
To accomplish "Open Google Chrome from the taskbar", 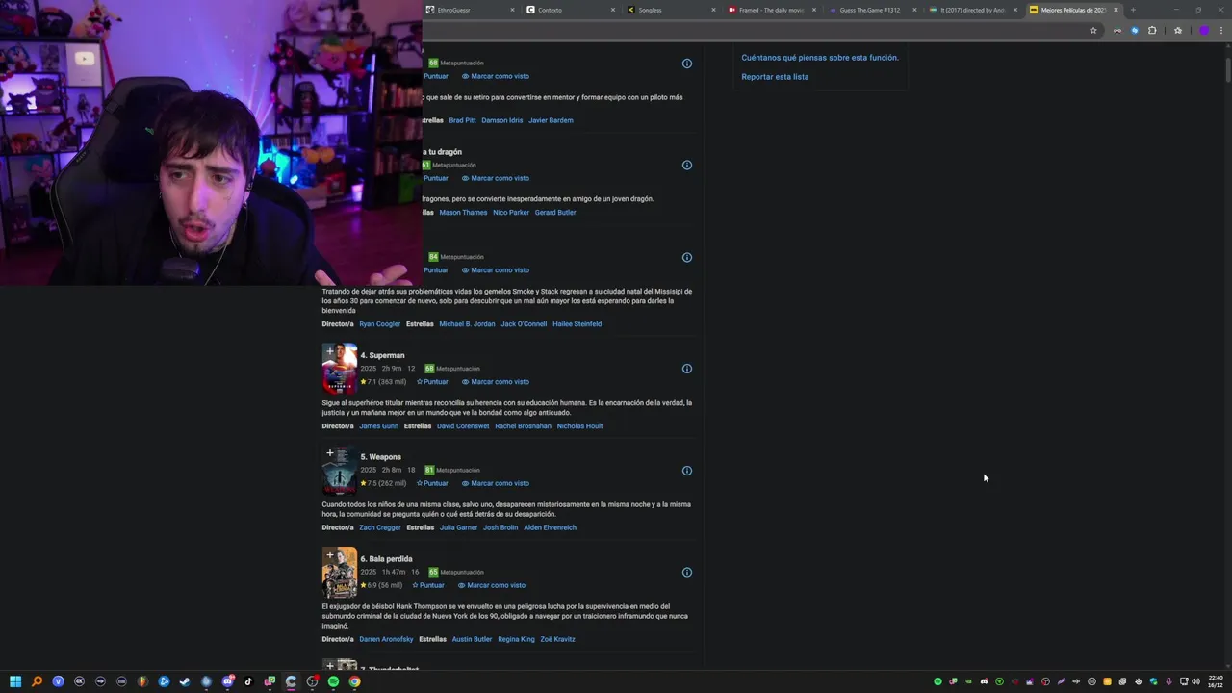I will (x=354, y=681).
